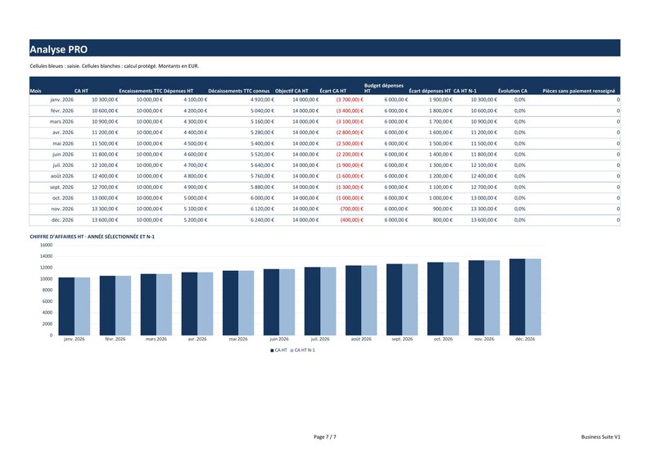
Task: Select Dépenses HT '4 100,00 €' cell
Action: [x=196, y=100]
